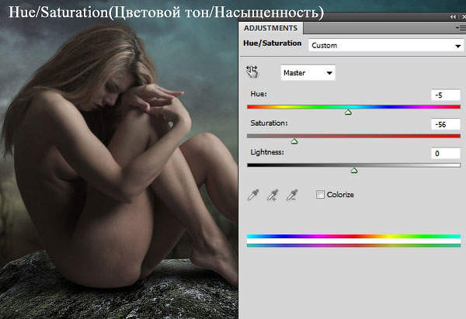Click the Saturation slider handle
This screenshot has width=466, height=319.
[x=294, y=141]
